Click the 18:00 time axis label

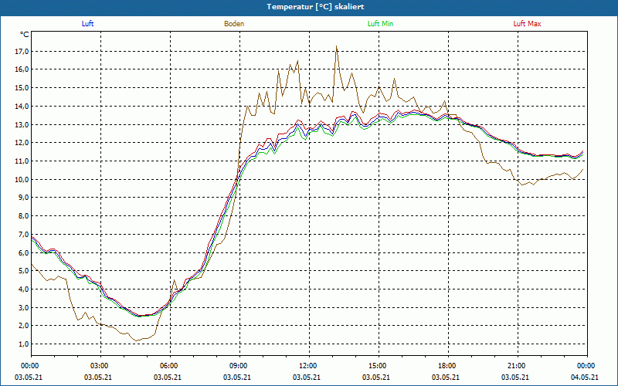click(449, 366)
